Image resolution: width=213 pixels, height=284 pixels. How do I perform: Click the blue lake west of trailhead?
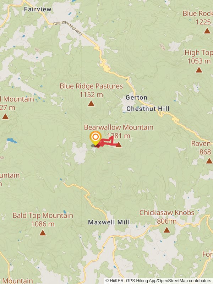click(12, 141)
